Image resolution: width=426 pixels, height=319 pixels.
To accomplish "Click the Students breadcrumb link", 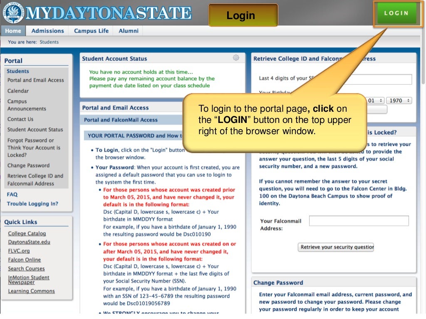I will 49,42.
